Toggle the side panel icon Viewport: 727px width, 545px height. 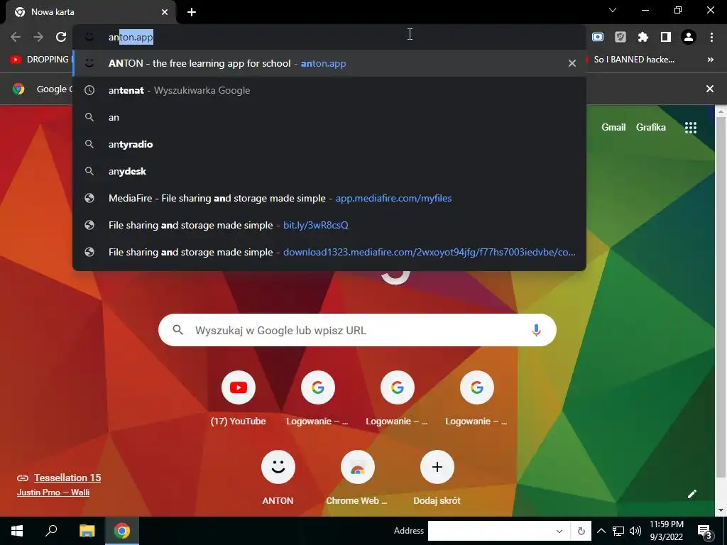(666, 37)
